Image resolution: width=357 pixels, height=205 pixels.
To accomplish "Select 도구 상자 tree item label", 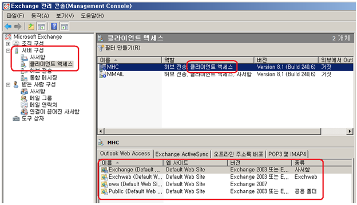I will (x=33, y=118).
